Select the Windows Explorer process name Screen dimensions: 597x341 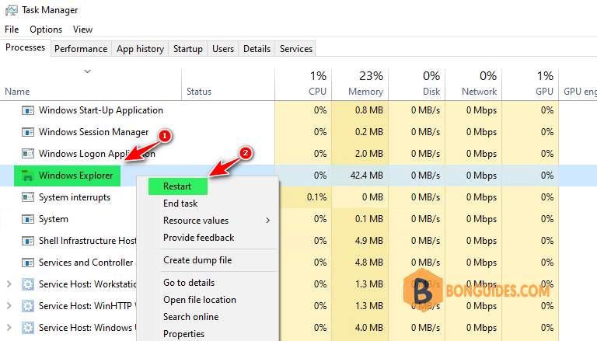75,176
